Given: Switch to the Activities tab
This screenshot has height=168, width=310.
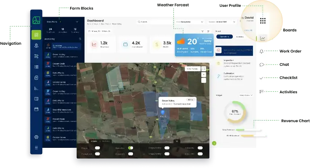Looking at the screenshot, I should pos(240,37).
